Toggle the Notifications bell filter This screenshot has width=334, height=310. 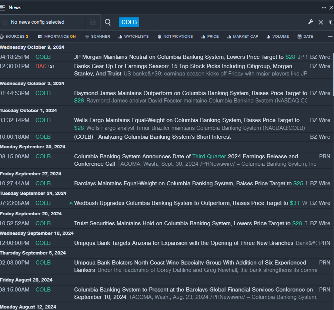(175, 37)
